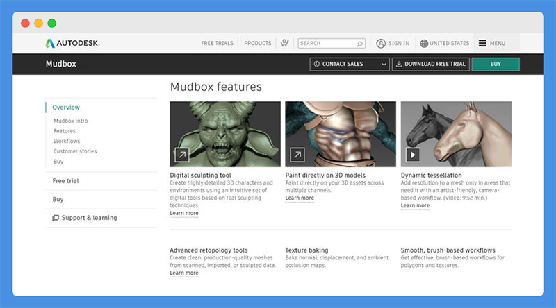Go to Workflows in sidebar
The height and width of the screenshot is (308, 556).
pos(67,141)
